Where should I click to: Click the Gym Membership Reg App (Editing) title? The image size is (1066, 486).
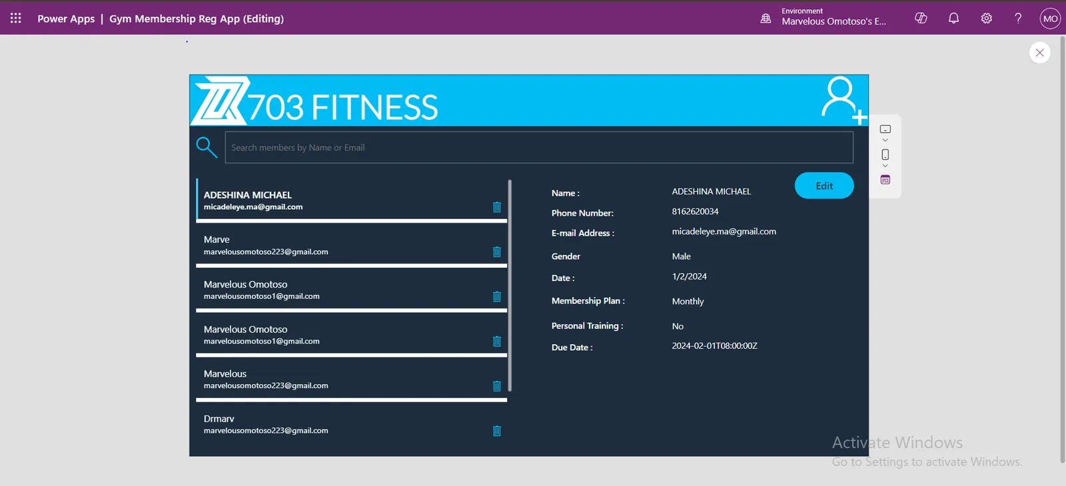197,19
